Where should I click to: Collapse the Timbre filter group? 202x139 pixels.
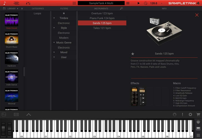click(54, 18)
